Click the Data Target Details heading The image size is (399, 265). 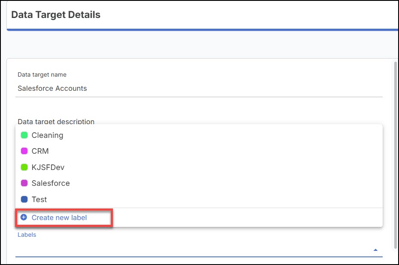(56, 15)
